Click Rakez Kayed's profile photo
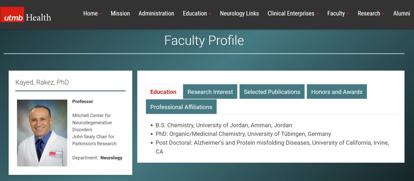Screen dimensions: 414x181 click(x=42, y=133)
